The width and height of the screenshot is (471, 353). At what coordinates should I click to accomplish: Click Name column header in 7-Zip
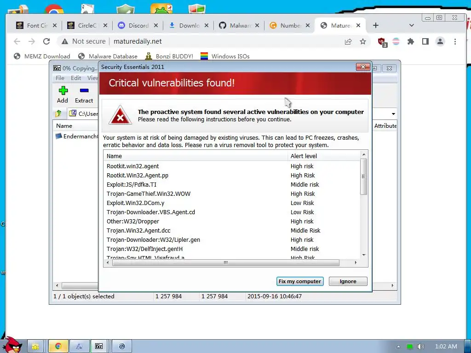point(64,126)
